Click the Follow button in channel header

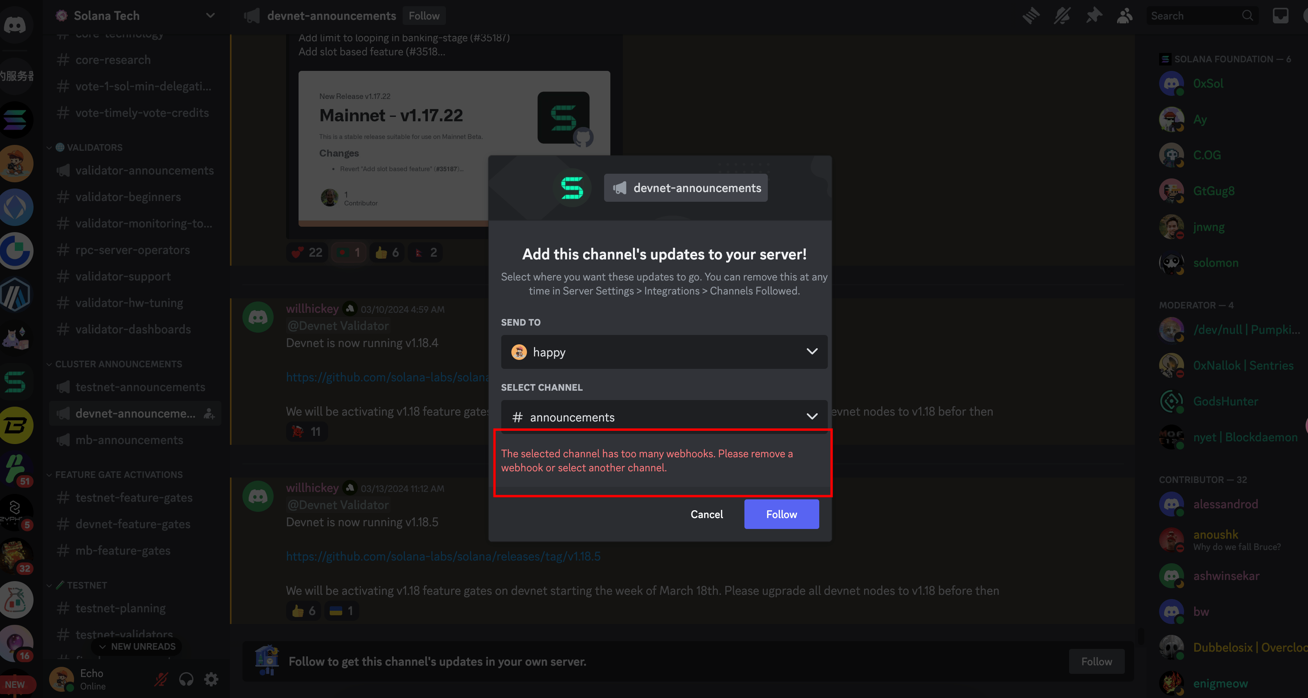[424, 16]
